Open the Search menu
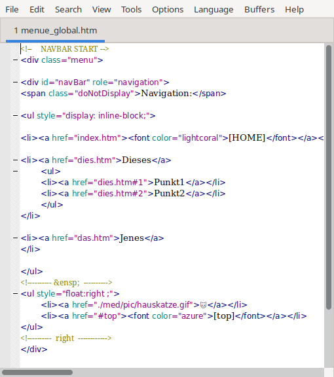The height and width of the screenshot is (377, 334). tap(68, 10)
